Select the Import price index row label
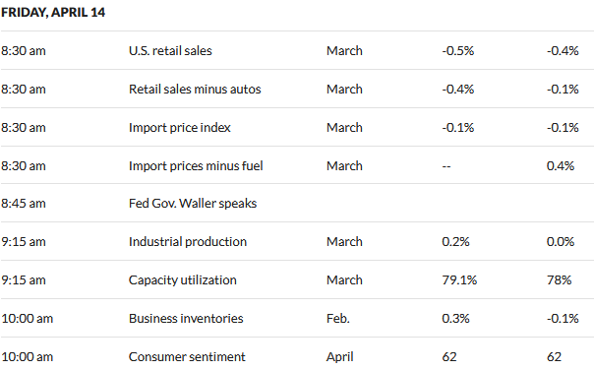This screenshot has width=594, height=370. (x=180, y=128)
